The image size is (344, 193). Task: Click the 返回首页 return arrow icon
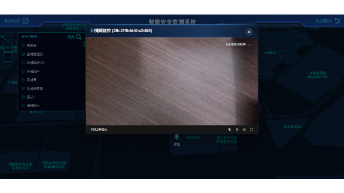click(x=337, y=21)
